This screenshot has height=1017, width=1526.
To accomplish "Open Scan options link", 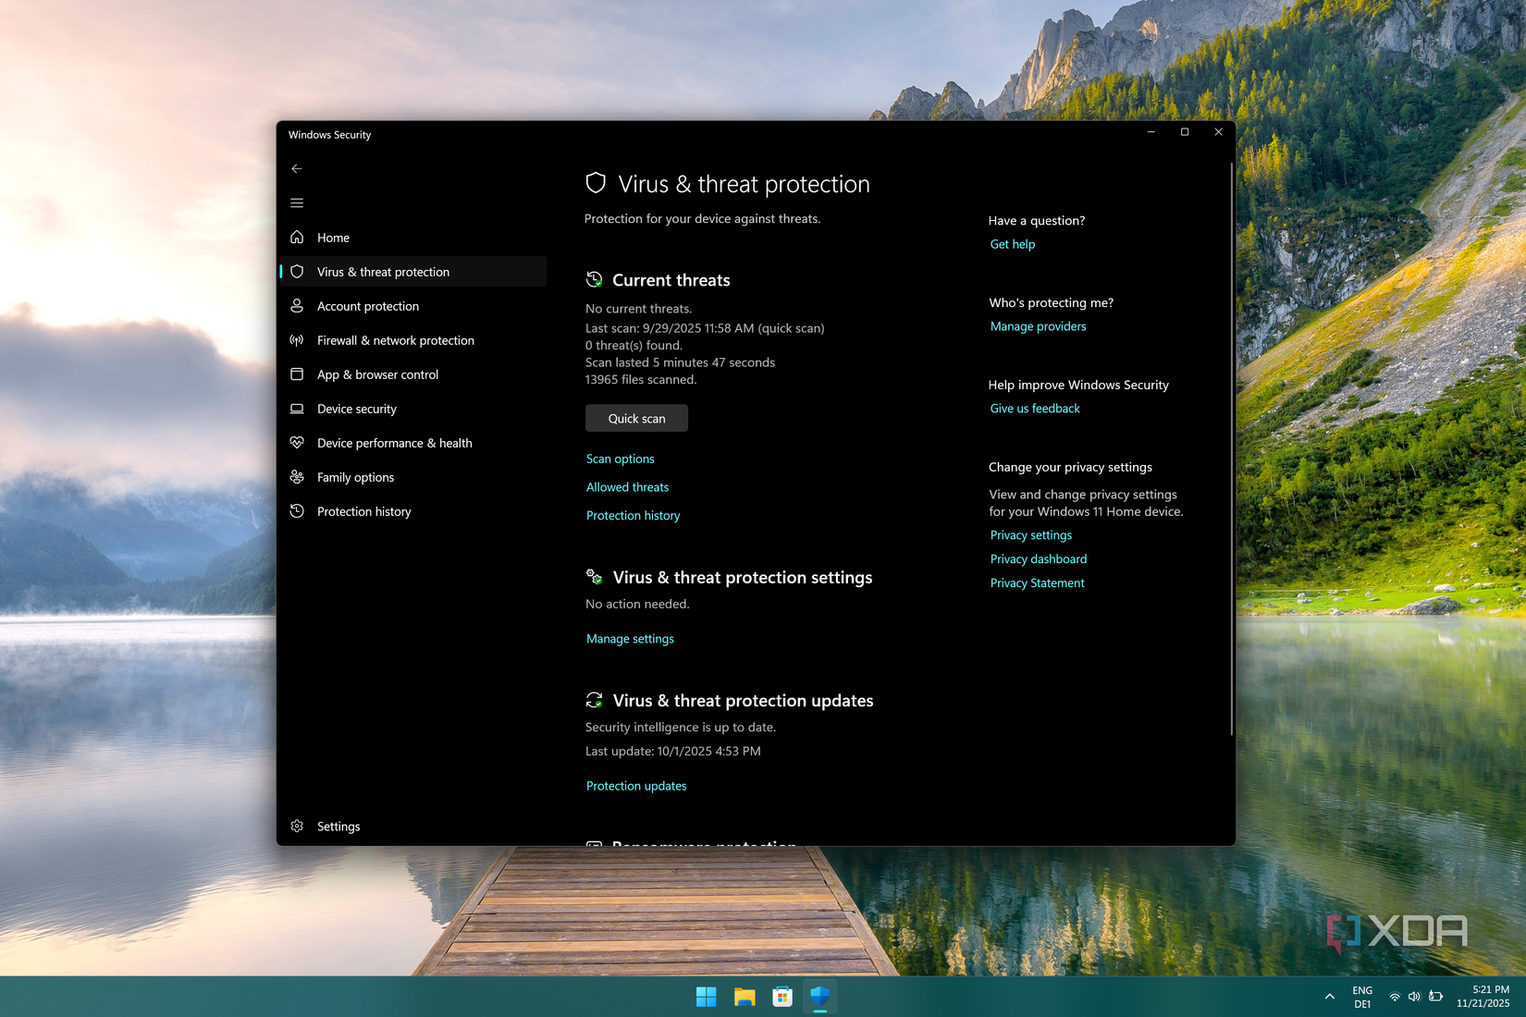I will point(621,459).
